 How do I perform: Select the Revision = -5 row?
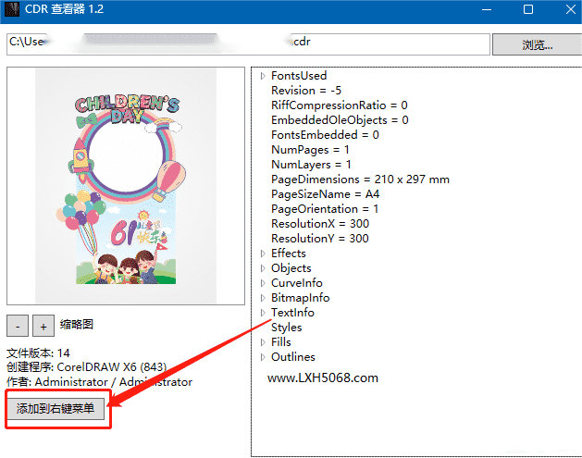click(306, 91)
